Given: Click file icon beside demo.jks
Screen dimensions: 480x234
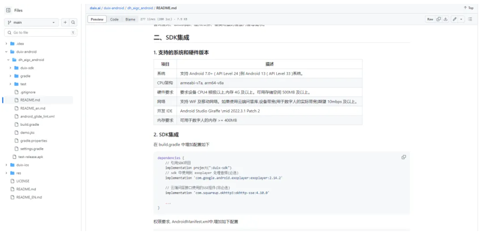Looking at the screenshot, I should click(17, 133).
